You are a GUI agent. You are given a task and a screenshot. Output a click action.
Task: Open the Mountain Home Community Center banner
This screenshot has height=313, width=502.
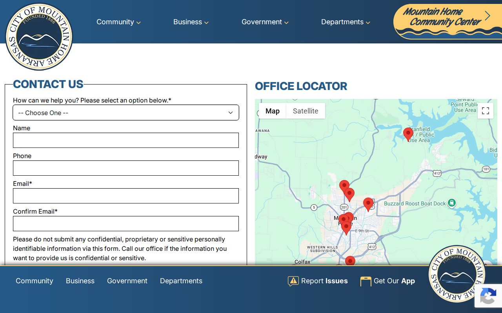tap(447, 22)
